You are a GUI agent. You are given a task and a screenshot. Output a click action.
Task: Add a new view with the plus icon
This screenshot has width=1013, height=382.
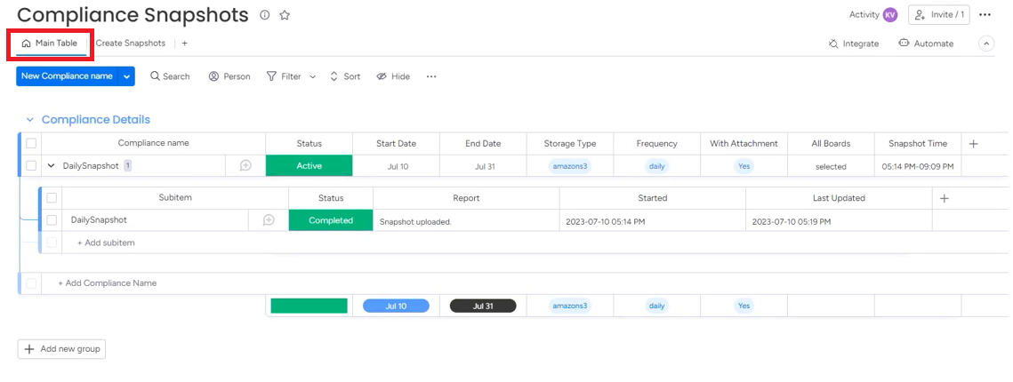click(x=184, y=44)
